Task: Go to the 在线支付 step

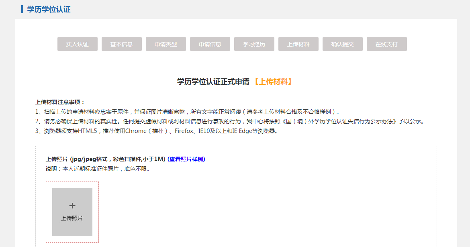Action: pos(386,44)
